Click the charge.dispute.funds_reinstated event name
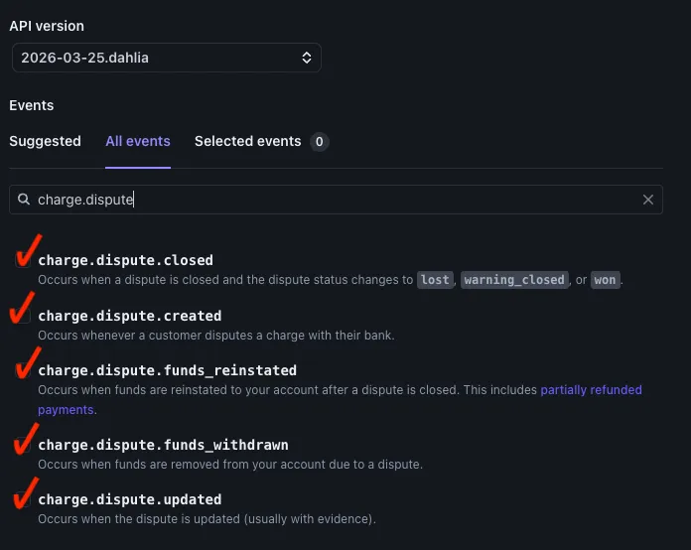The height and width of the screenshot is (550, 691). [167, 370]
